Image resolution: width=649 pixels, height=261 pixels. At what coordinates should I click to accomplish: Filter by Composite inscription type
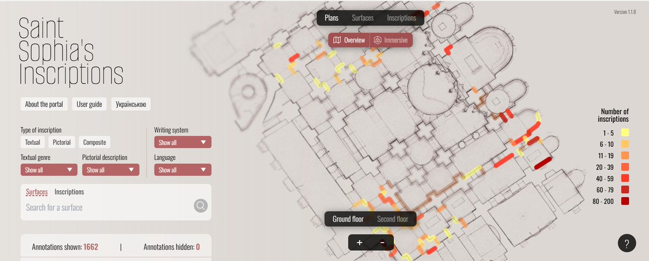(x=94, y=143)
